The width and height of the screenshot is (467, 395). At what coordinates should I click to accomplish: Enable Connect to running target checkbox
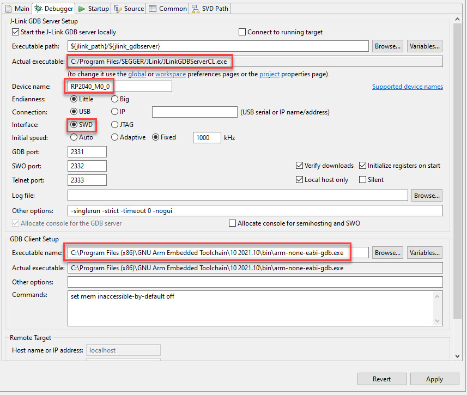242,32
